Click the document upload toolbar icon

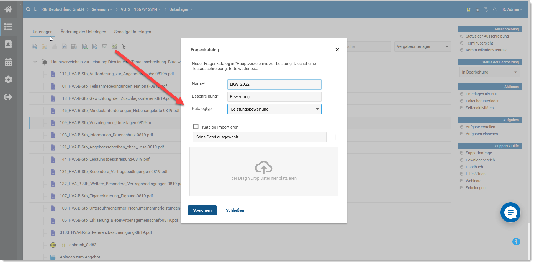(x=35, y=47)
